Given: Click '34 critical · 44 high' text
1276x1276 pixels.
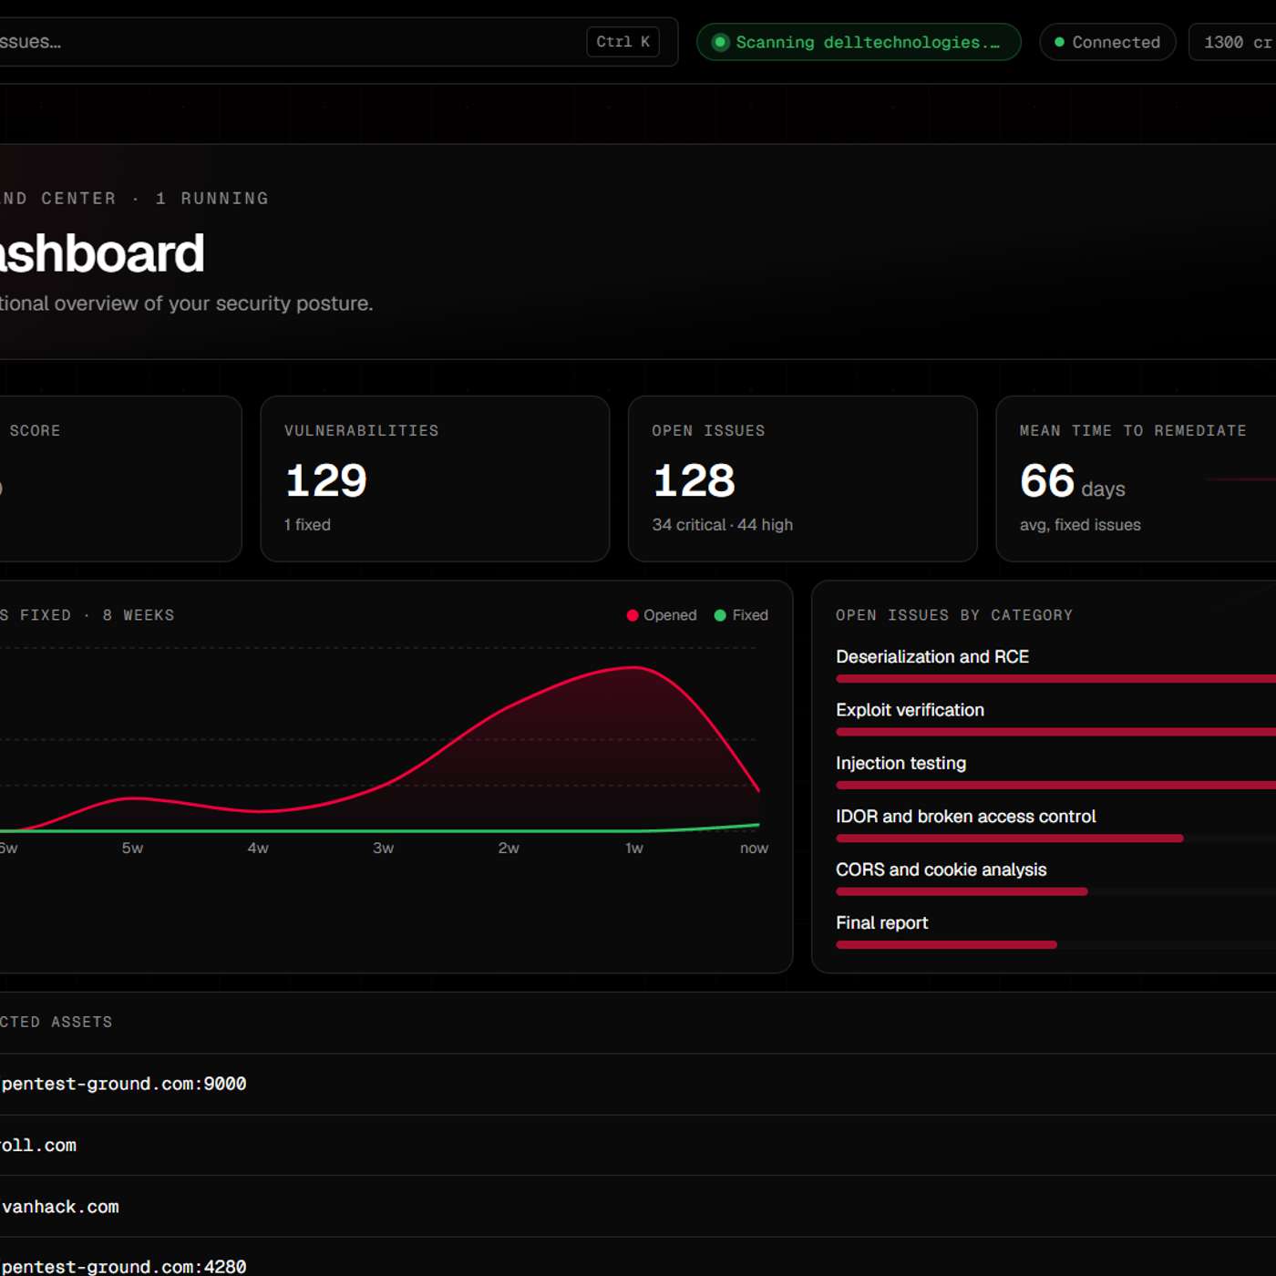Looking at the screenshot, I should tap(722, 525).
